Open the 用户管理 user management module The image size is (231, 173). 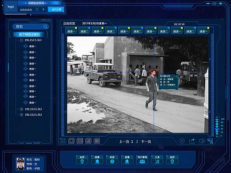click(142, 160)
